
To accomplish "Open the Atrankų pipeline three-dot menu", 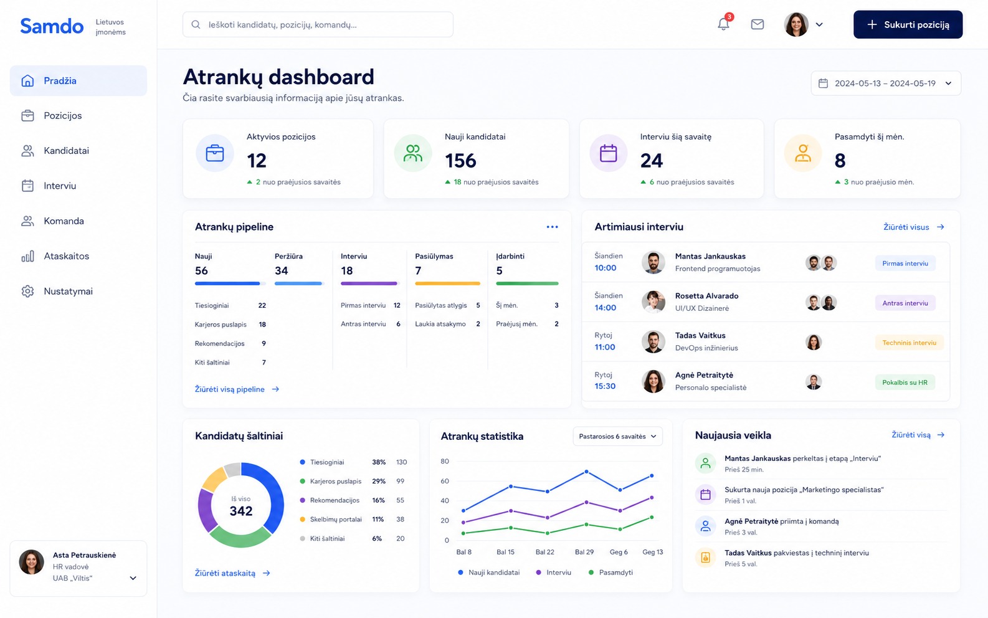I will tap(552, 227).
